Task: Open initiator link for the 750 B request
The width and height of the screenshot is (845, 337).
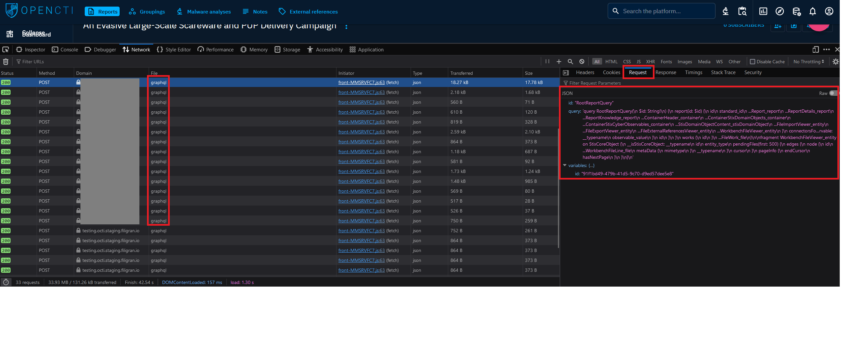Action: point(361,221)
